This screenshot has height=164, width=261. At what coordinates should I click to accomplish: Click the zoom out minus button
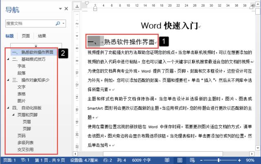(x=201, y=160)
